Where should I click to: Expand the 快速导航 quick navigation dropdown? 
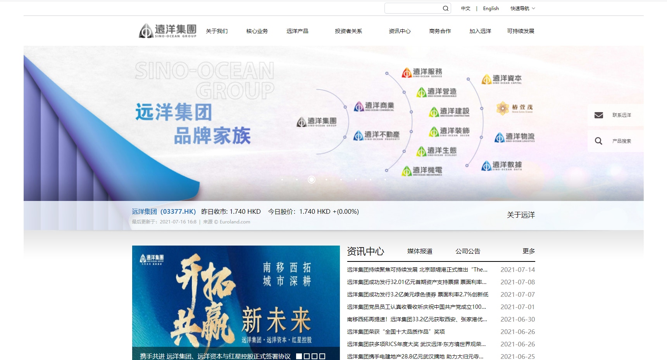522,9
